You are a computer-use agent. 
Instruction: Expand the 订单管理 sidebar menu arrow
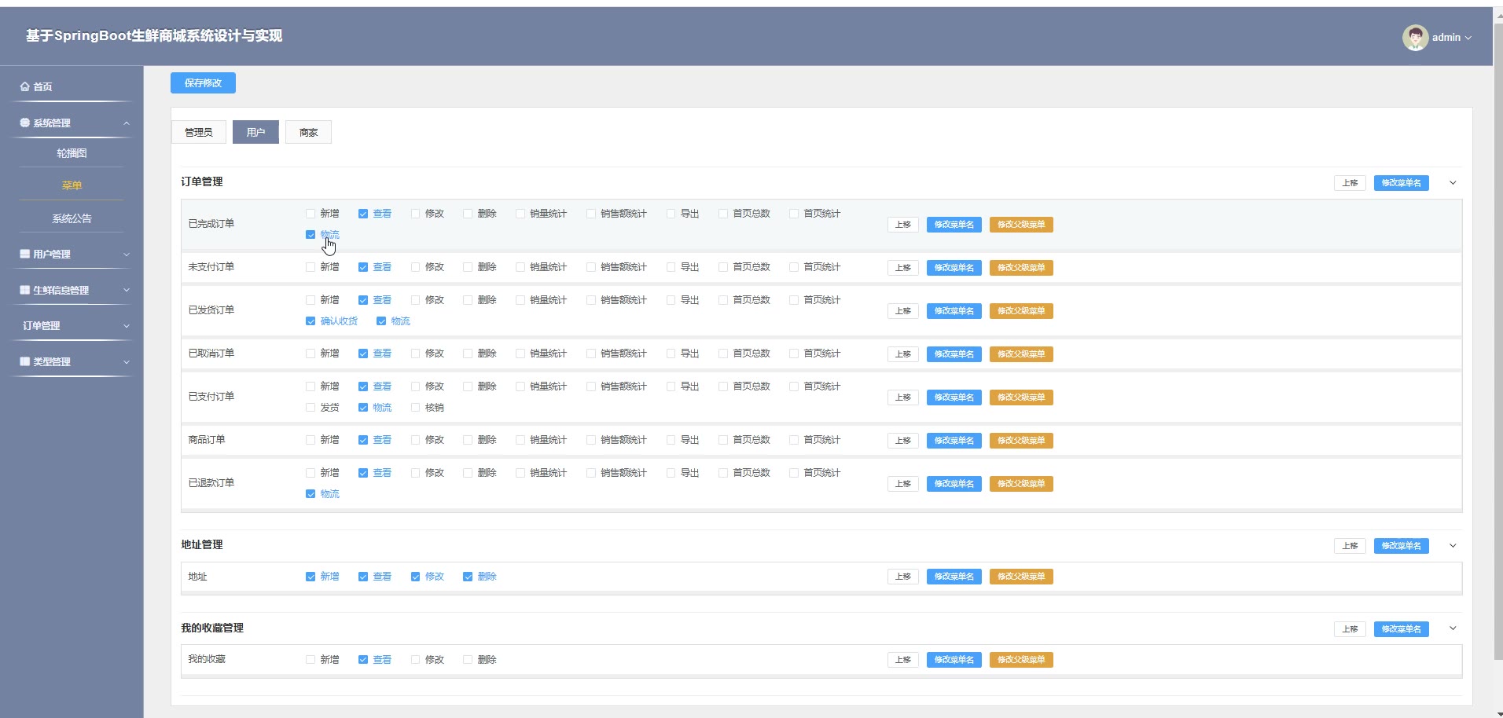[x=126, y=326]
